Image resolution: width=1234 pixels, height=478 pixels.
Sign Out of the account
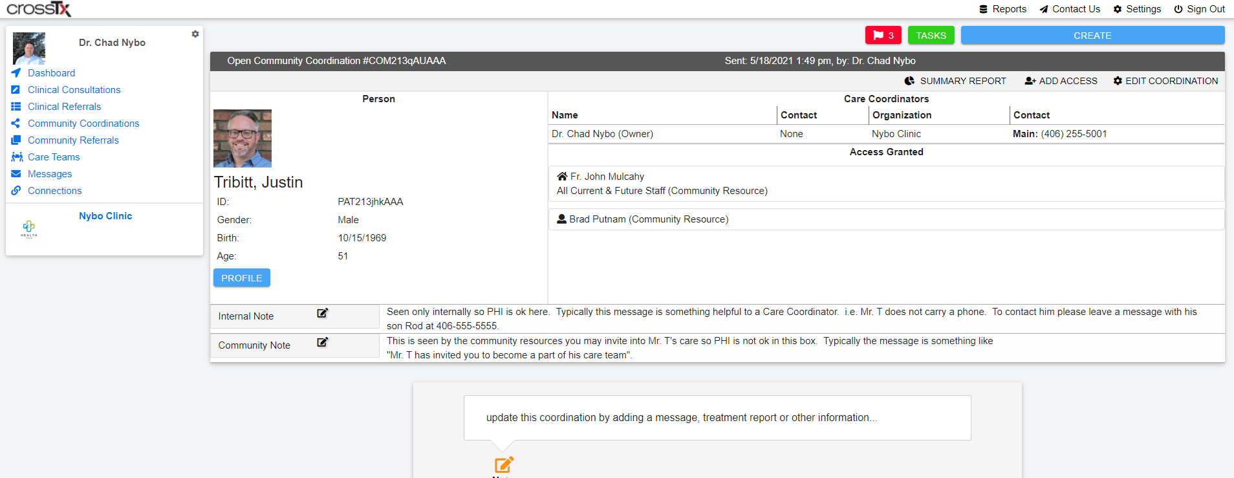tap(1200, 9)
